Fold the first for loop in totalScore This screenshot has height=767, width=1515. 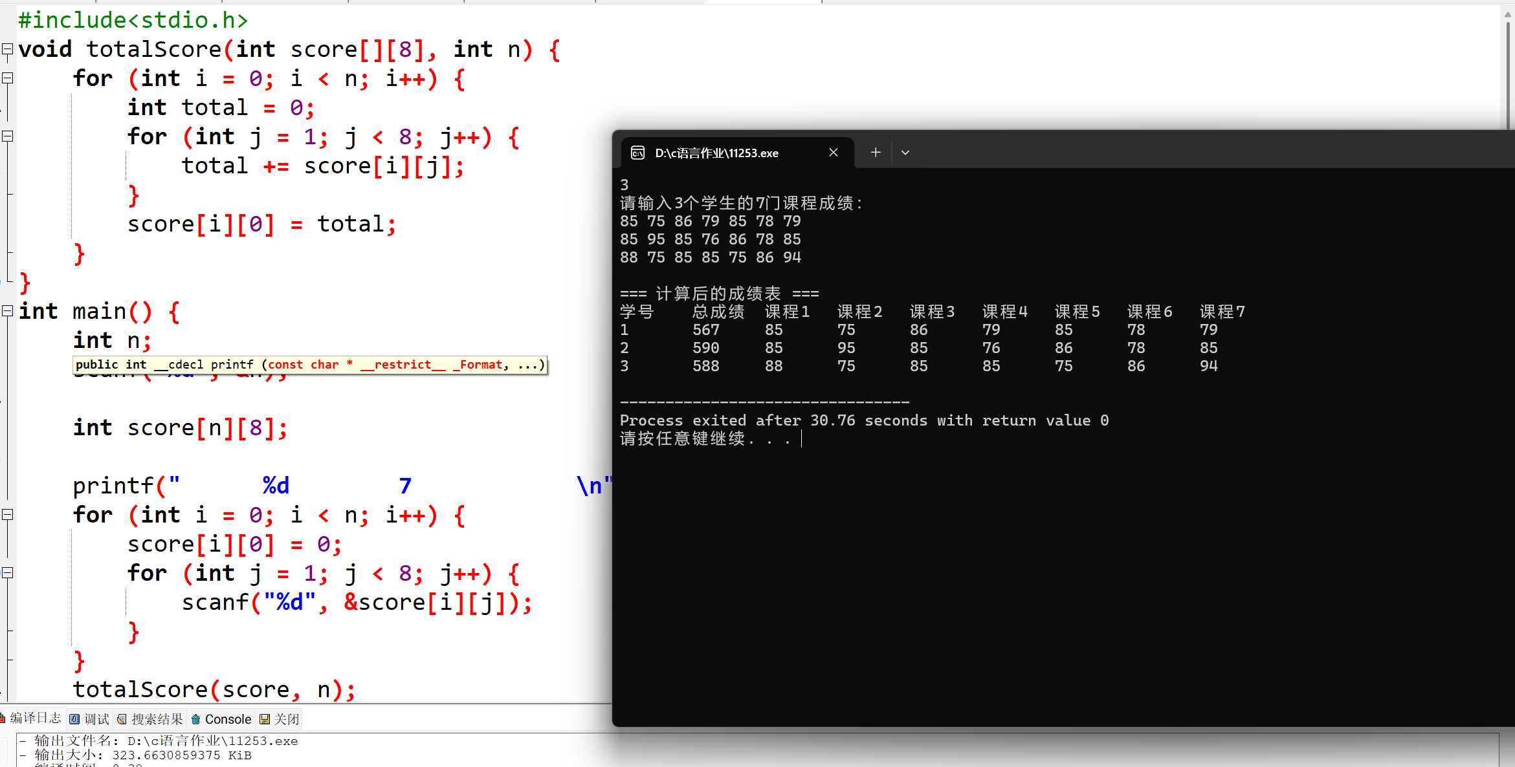point(8,78)
